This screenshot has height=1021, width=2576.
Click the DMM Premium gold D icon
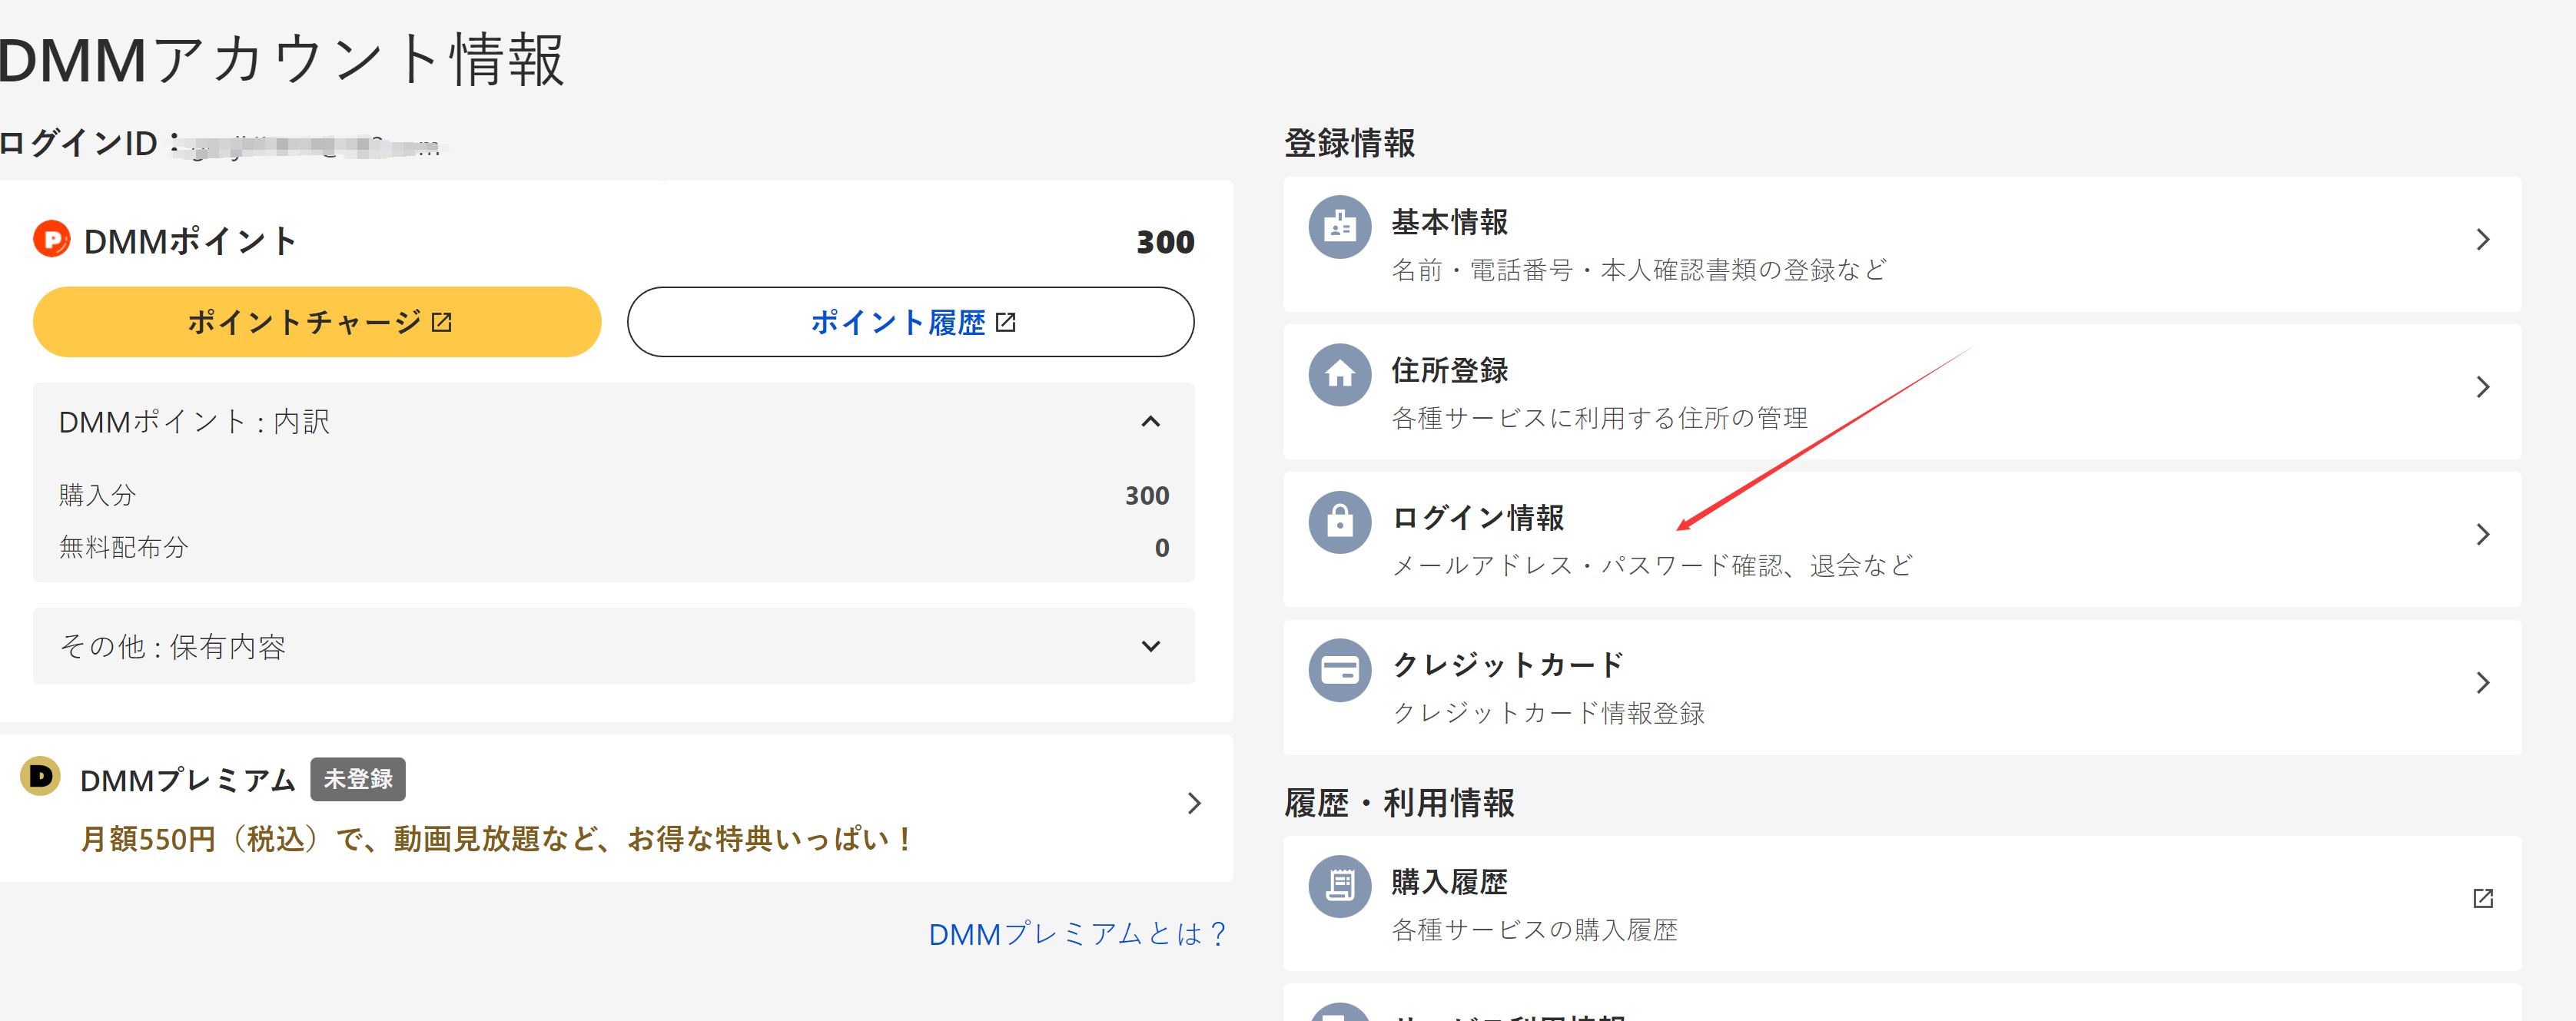click(41, 776)
